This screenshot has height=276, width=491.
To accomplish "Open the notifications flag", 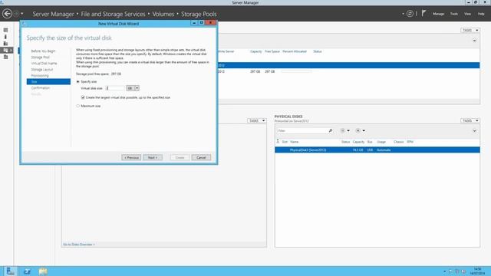I will (423, 13).
